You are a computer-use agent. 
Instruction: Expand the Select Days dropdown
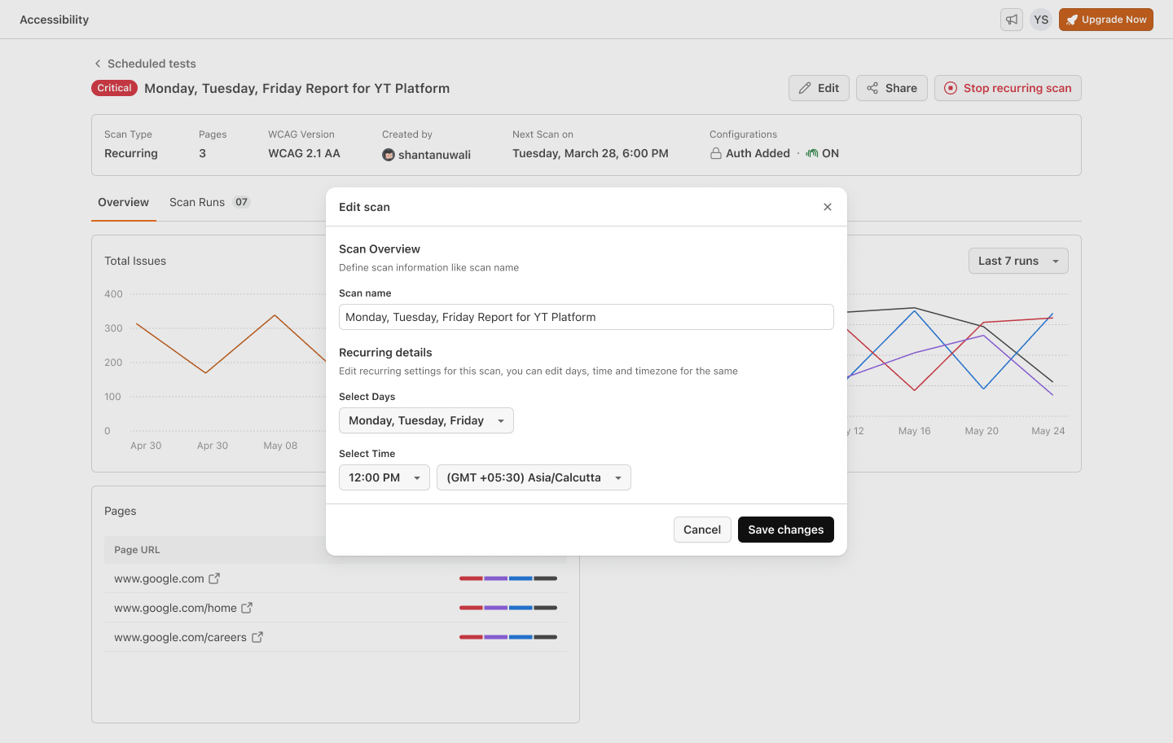(x=426, y=420)
